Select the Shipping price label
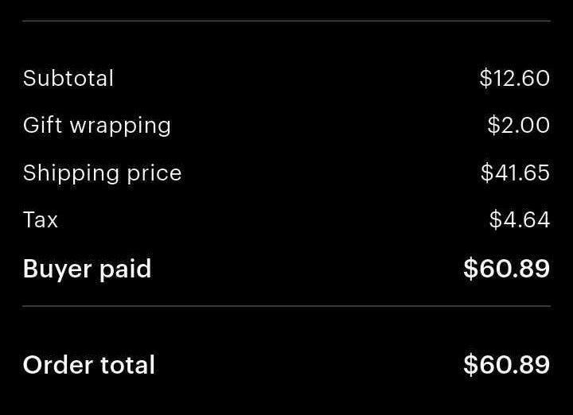Image resolution: width=573 pixels, height=415 pixels. tap(103, 173)
